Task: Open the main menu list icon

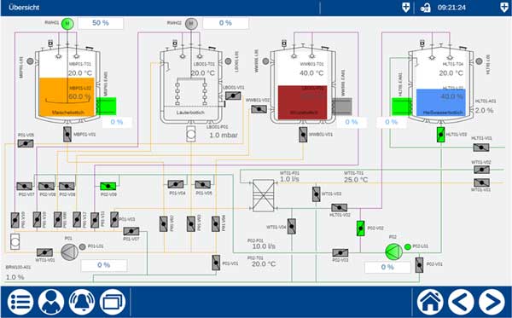Action: pyautogui.click(x=20, y=302)
